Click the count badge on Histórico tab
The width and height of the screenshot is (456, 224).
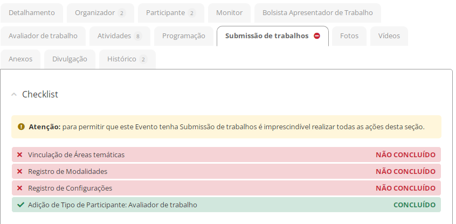143,59
